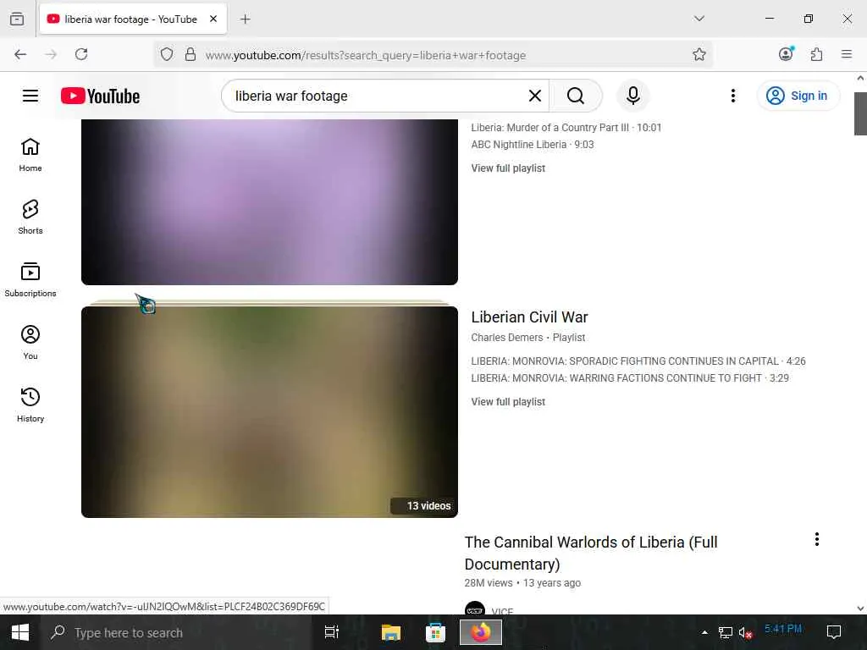Click the Firefox taskbar icon
Viewport: 867px width, 650px height.
tap(481, 632)
